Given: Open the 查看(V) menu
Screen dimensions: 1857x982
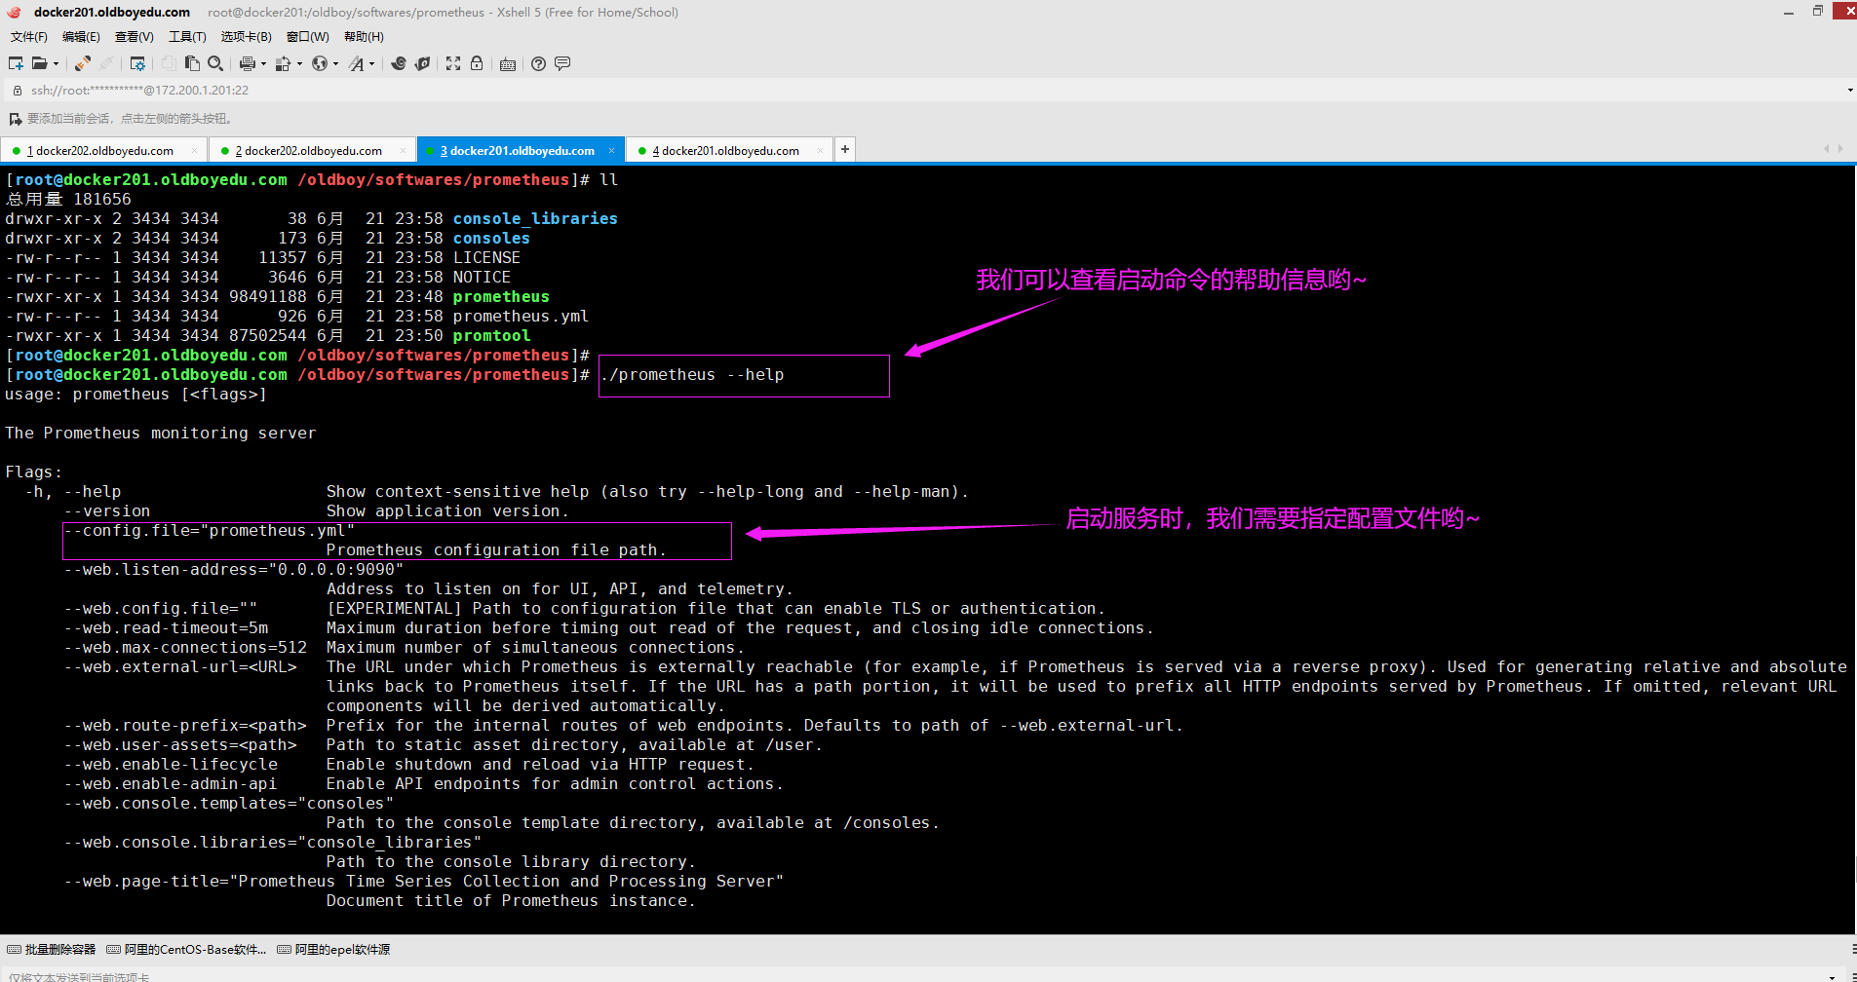Looking at the screenshot, I should click(x=135, y=37).
